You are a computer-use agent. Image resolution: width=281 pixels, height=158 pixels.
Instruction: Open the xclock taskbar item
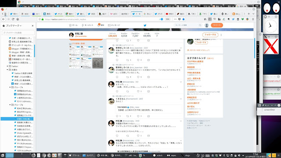tap(158, 155)
